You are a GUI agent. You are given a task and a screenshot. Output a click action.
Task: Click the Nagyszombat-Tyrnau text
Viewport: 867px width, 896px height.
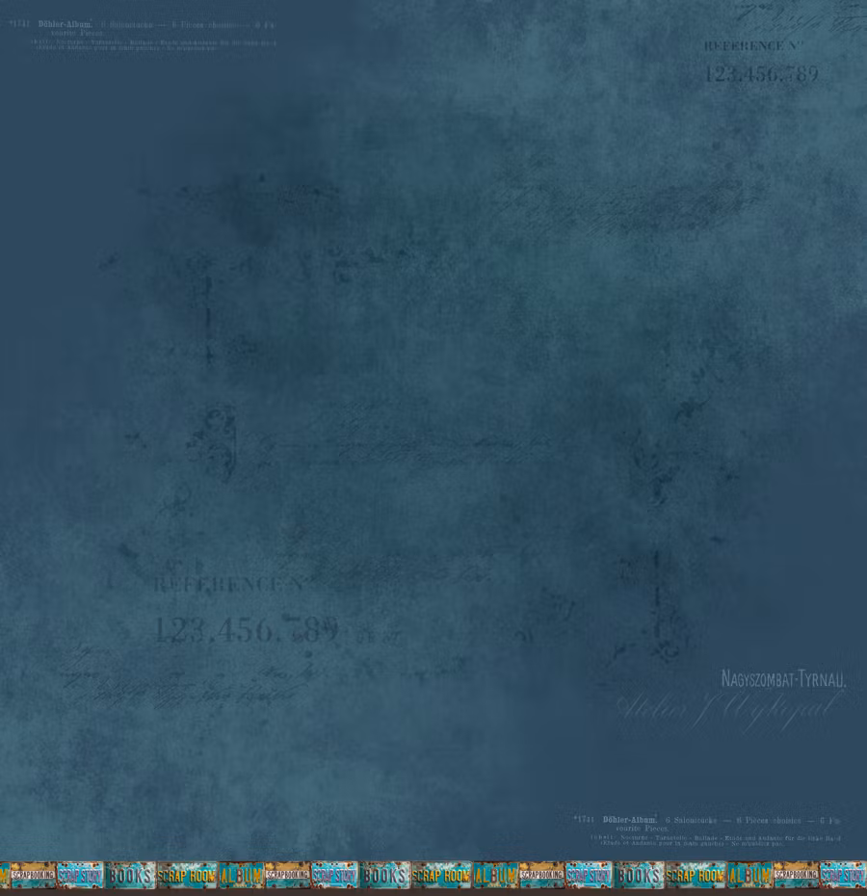[x=782, y=679]
